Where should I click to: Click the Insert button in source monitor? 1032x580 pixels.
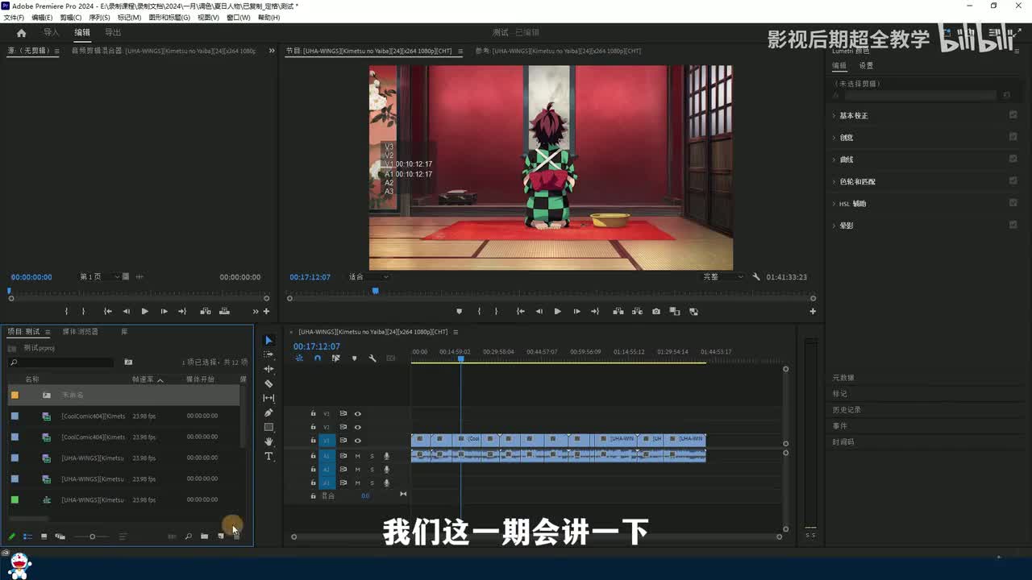pyautogui.click(x=206, y=312)
